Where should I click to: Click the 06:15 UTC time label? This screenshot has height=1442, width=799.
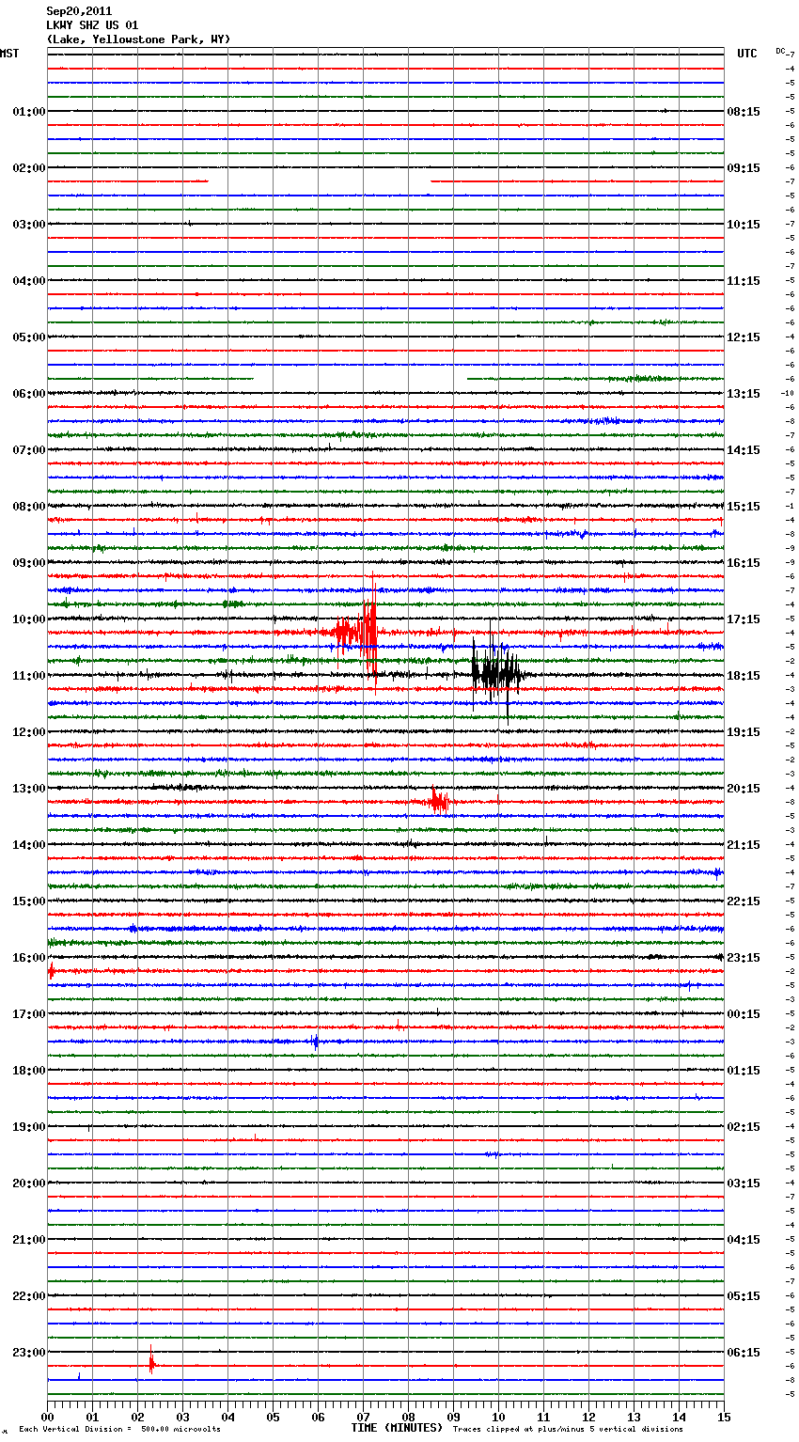click(x=744, y=1353)
